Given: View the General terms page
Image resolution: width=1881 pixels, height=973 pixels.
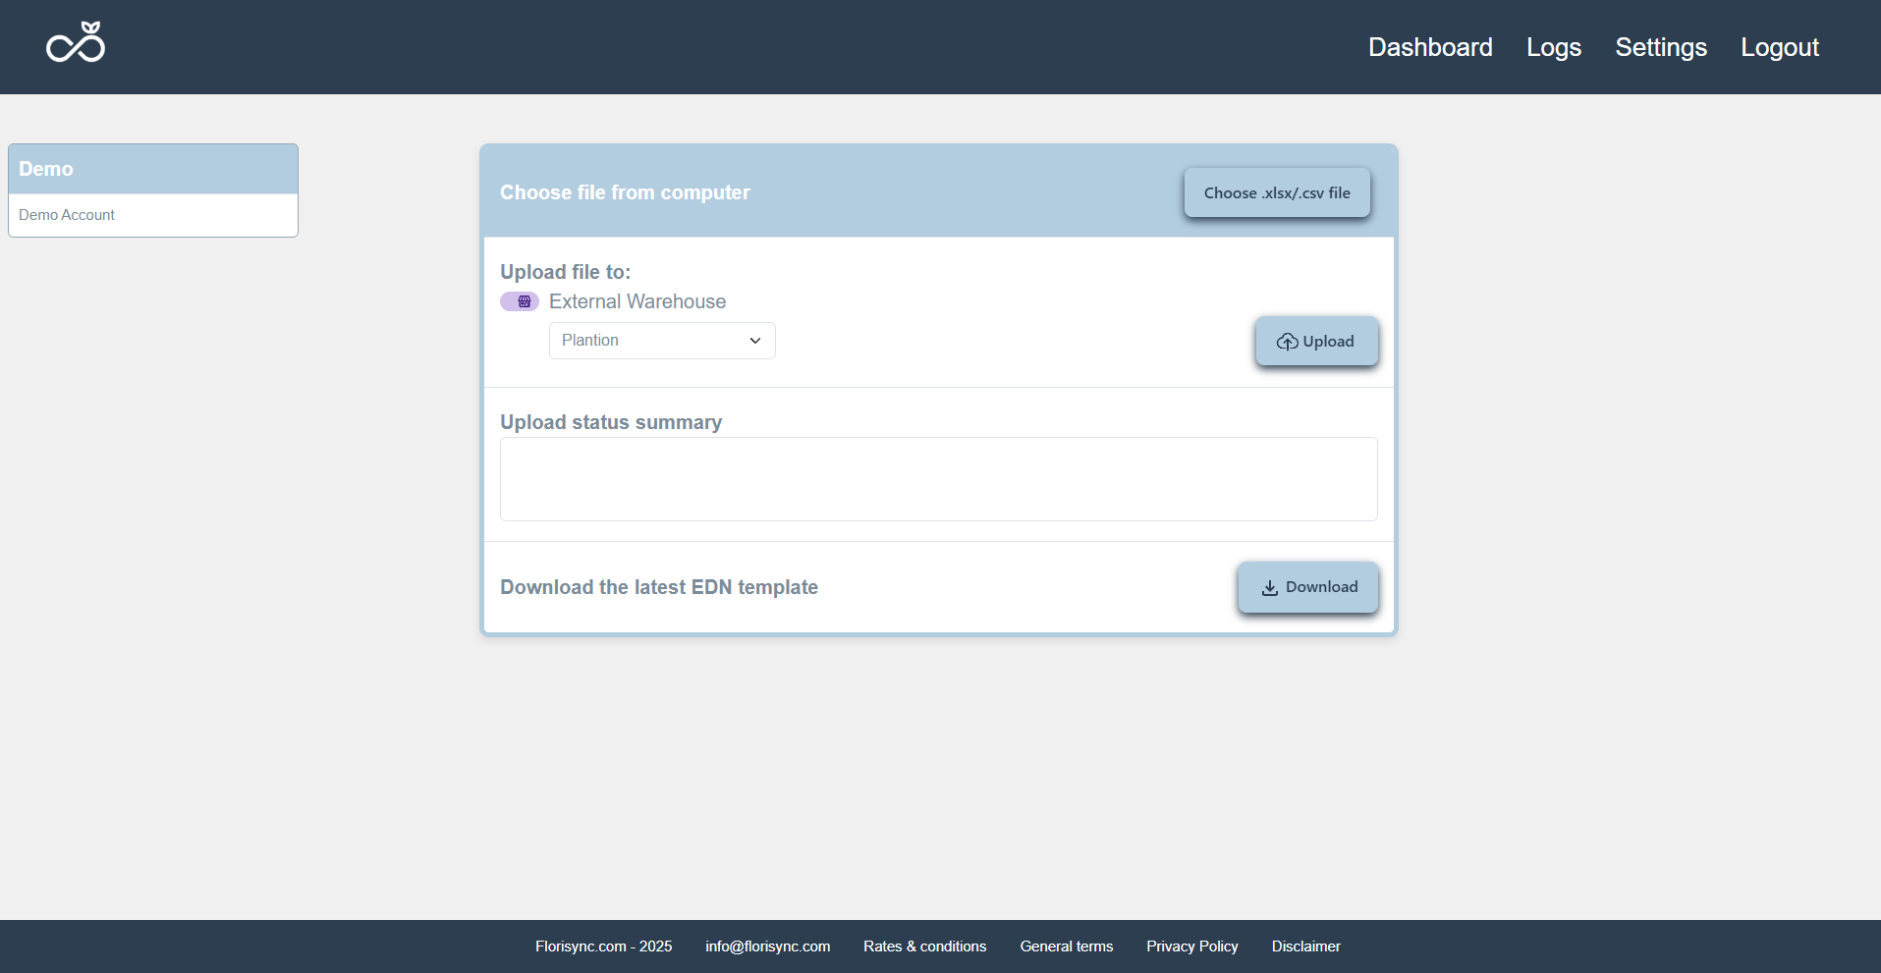Looking at the screenshot, I should 1066,946.
